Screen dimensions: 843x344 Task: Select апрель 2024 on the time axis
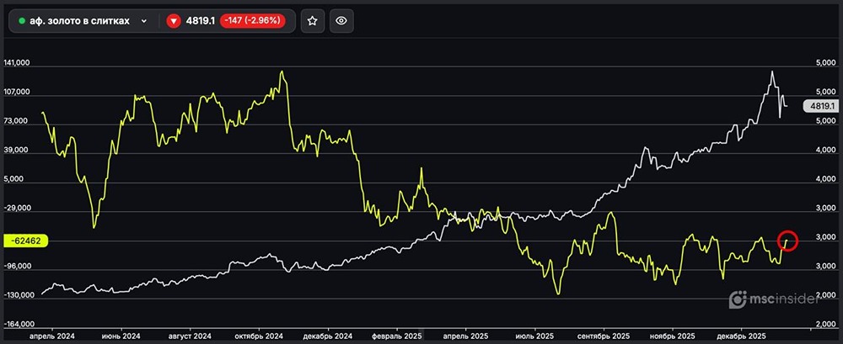pos(52,335)
